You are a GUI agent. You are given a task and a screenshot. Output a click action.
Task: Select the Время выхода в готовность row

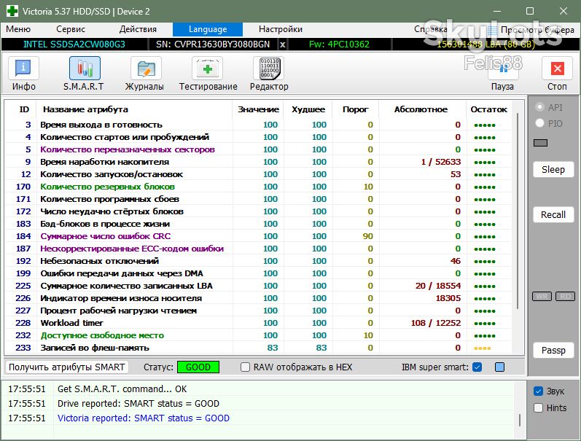pyautogui.click(x=258, y=125)
